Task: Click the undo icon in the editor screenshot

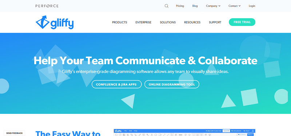Action: (116, 135)
